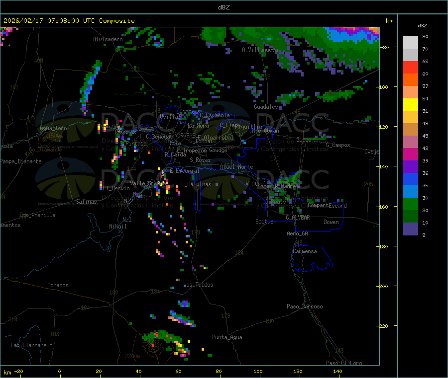
Task: Click the Paso_Barroso label
Action: click(x=305, y=307)
